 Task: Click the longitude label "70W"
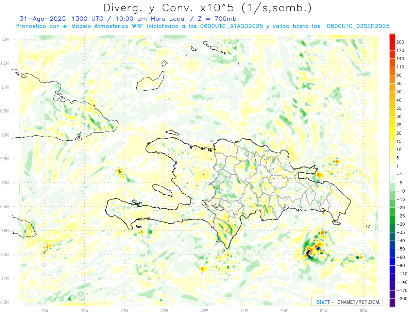click(284, 310)
